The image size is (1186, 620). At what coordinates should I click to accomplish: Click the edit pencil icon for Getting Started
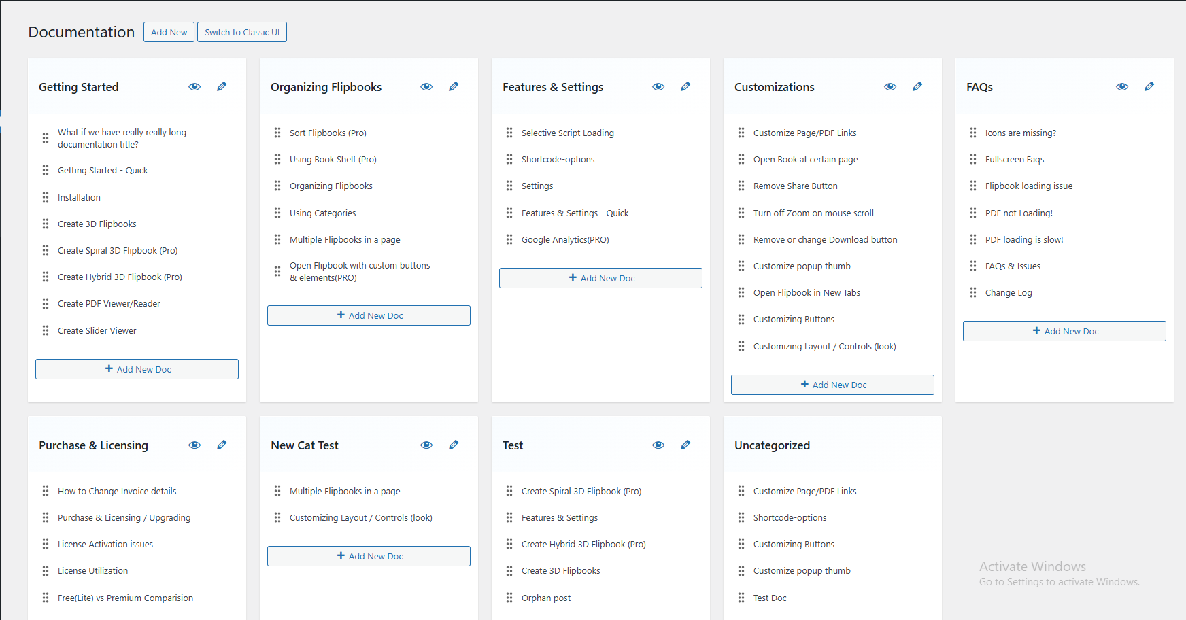pos(222,86)
